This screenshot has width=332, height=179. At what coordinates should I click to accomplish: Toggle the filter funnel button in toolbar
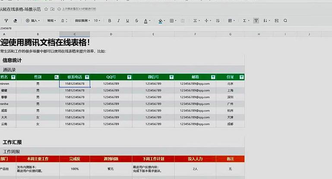(x=256, y=21)
